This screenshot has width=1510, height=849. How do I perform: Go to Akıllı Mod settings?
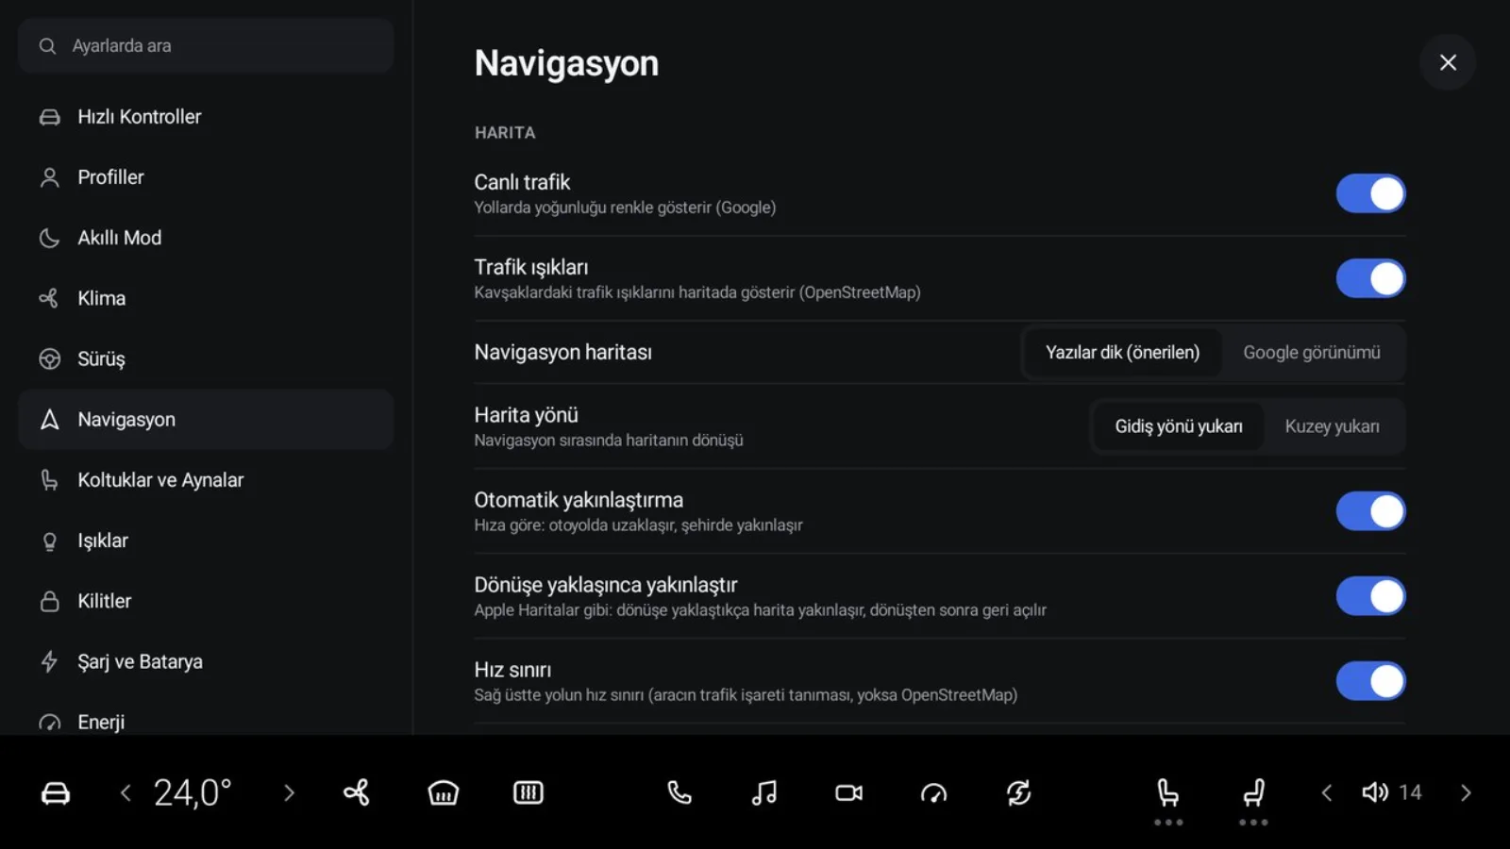(206, 238)
